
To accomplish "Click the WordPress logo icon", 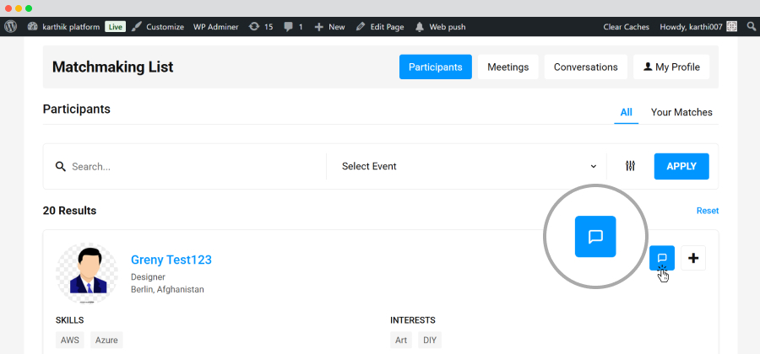I will click(x=10, y=27).
